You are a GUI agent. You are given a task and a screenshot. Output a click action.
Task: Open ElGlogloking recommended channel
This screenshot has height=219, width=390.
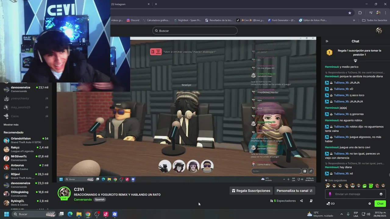(x=26, y=194)
